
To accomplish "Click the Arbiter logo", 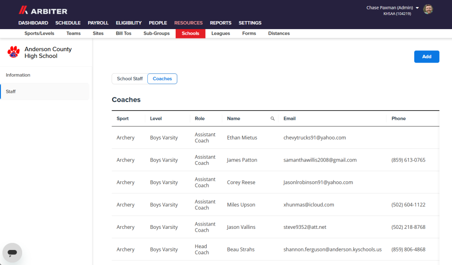I will click(x=43, y=11).
